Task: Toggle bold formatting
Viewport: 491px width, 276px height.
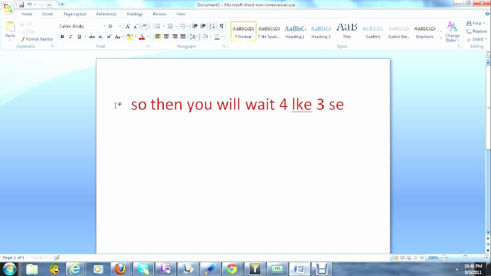Action: coord(62,37)
